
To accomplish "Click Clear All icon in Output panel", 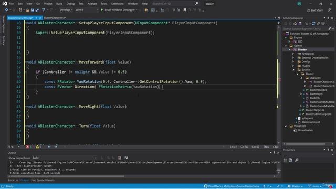I will pyautogui.click(x=120, y=157).
